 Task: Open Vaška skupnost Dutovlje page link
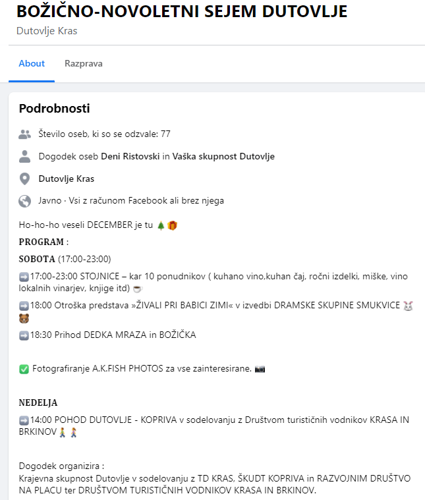coord(223,157)
